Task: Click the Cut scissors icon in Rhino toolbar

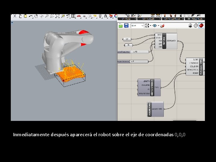Action: point(15,16)
